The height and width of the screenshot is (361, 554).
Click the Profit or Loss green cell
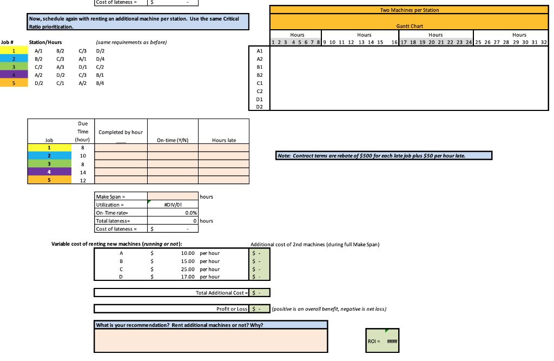pyautogui.click(x=259, y=309)
